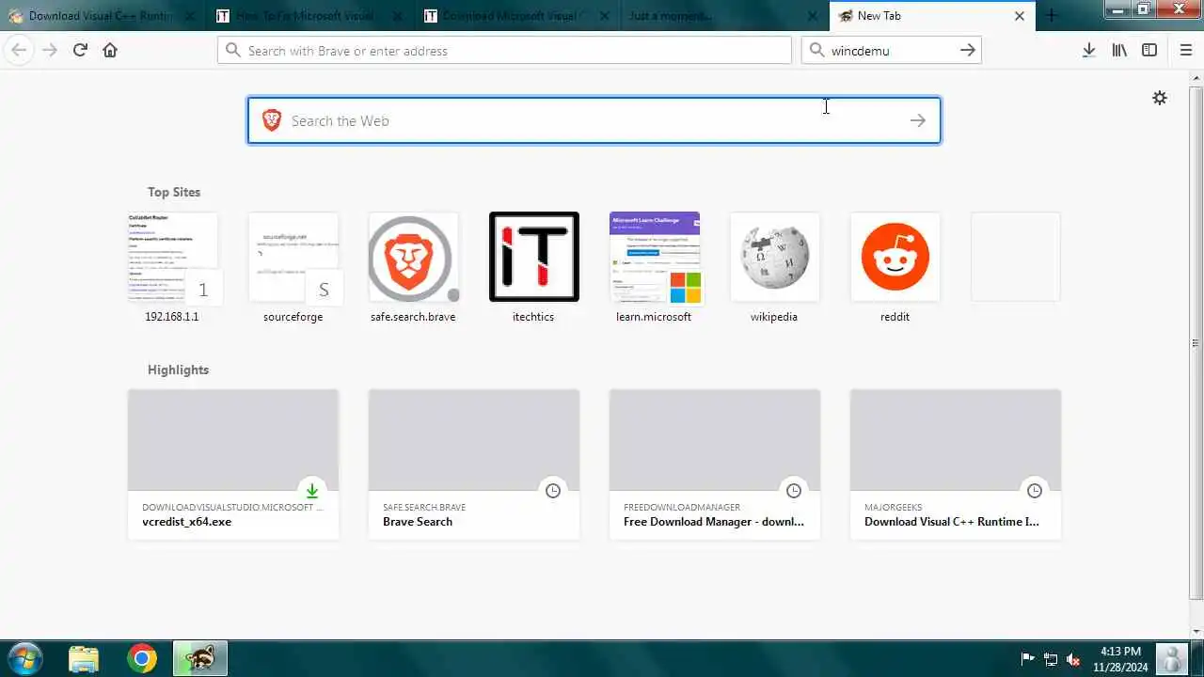Image resolution: width=1204 pixels, height=677 pixels.
Task: Switch to Download Visual C++ Runtime tab
Action: tap(103, 16)
